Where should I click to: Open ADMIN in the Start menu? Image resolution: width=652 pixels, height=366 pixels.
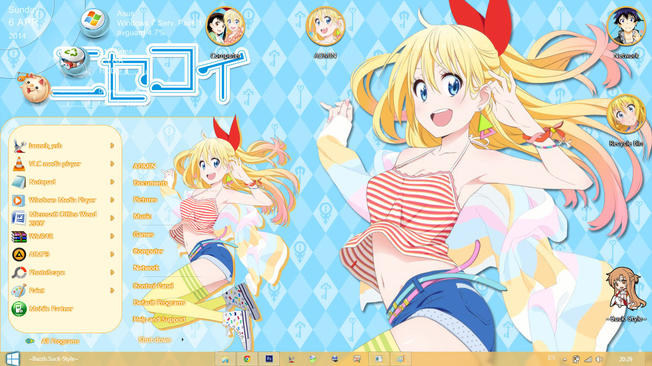(145, 167)
